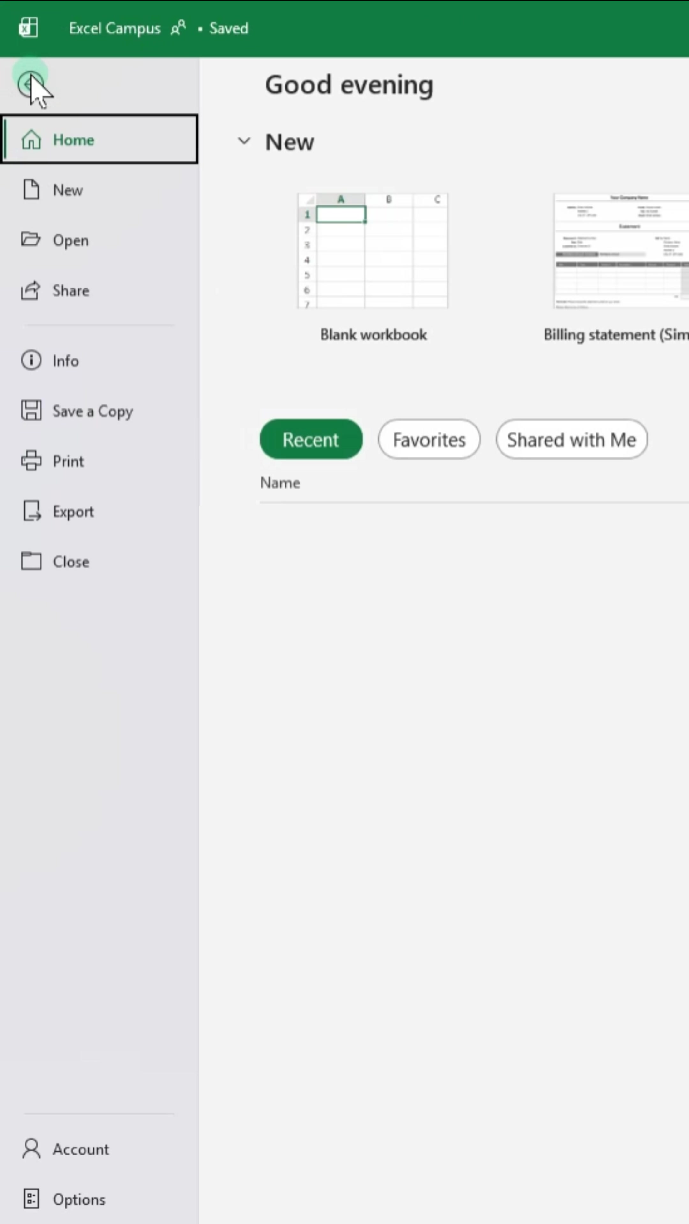Screen dimensions: 689x1224
Task: Click the Close folder icon
Action: click(x=31, y=561)
